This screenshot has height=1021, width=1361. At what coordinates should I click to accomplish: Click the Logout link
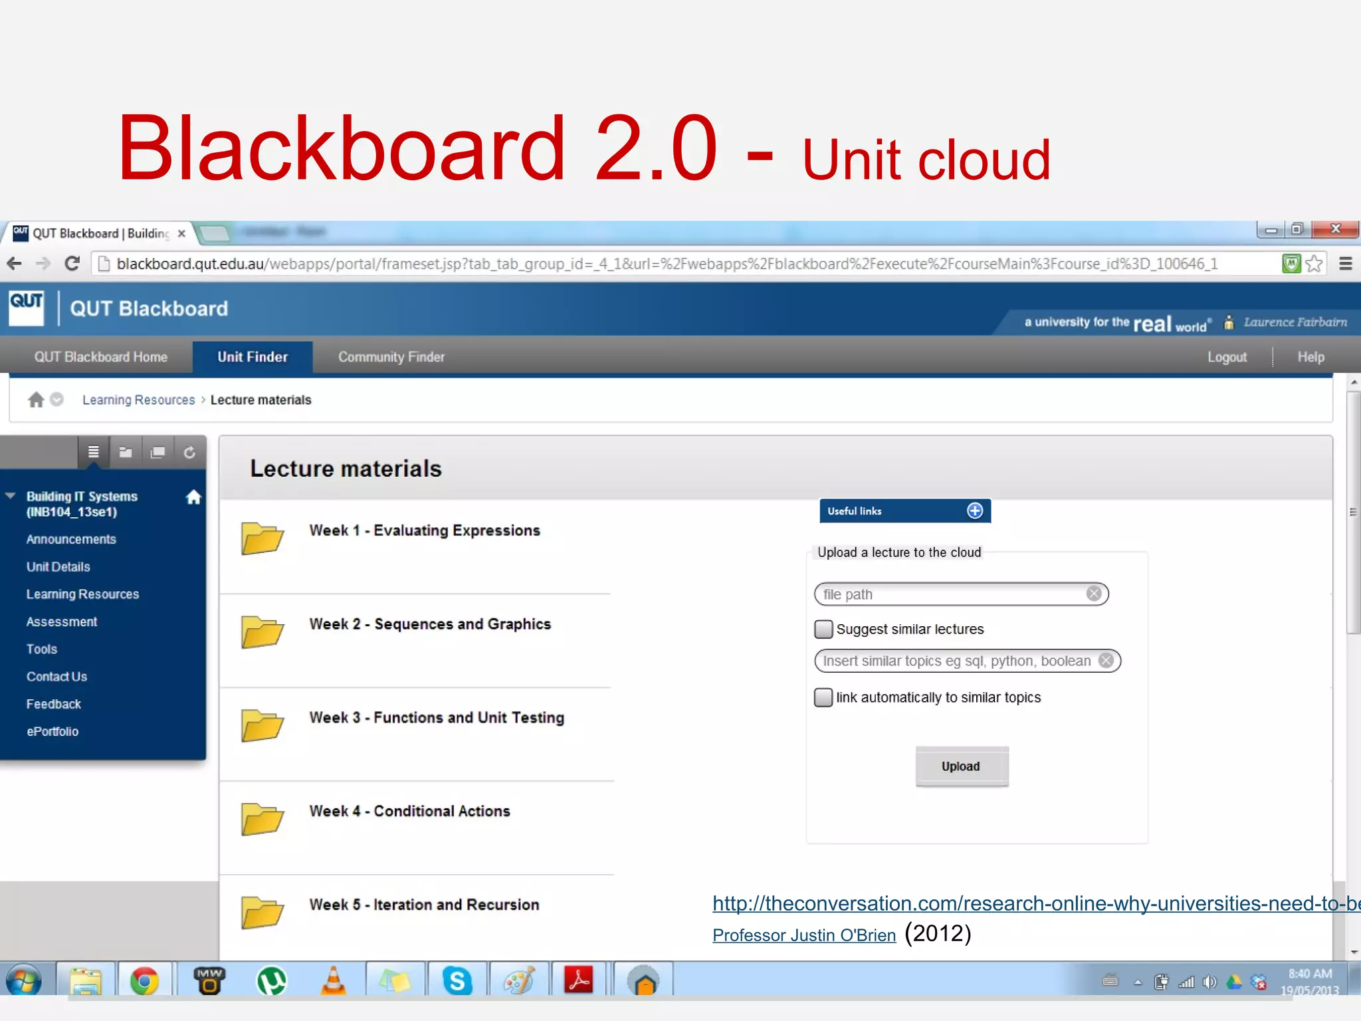click(1227, 357)
